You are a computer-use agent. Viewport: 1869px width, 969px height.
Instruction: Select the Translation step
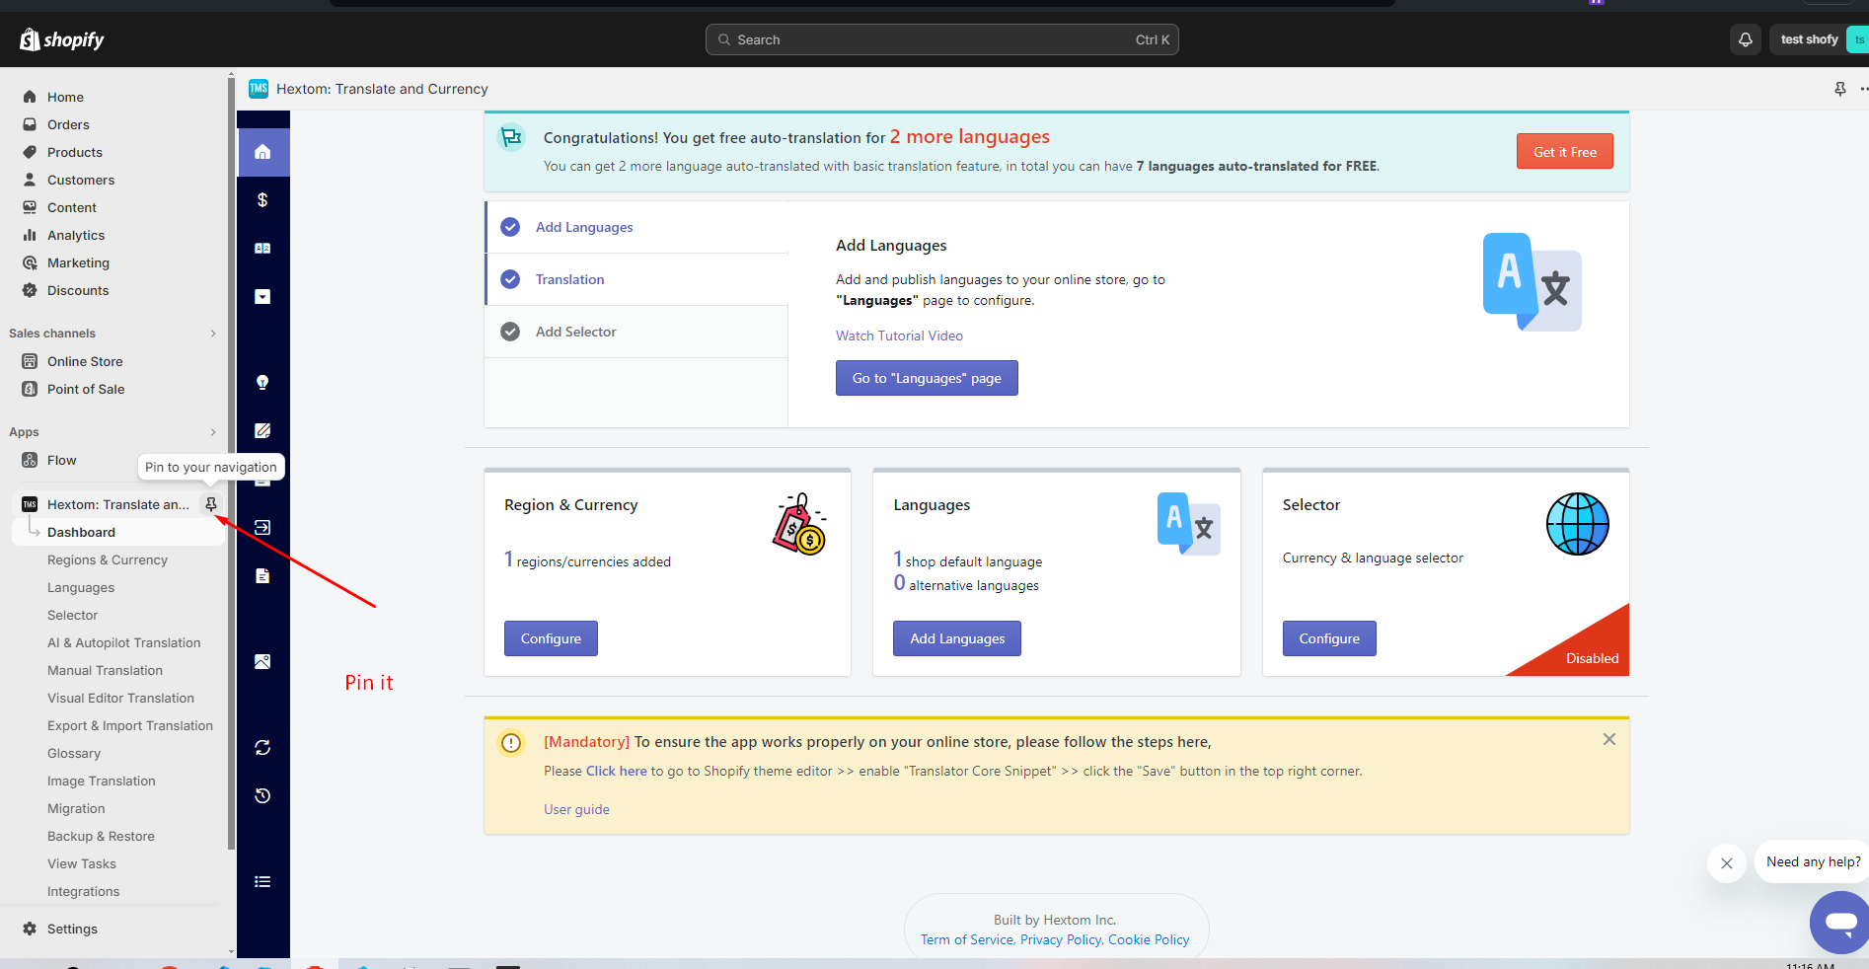point(637,279)
